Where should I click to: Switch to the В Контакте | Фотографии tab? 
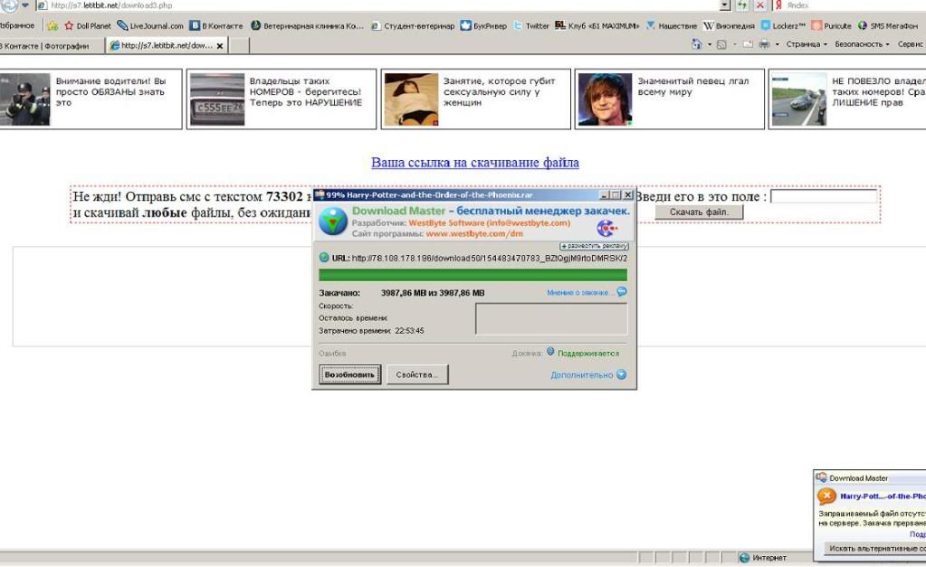(52, 45)
